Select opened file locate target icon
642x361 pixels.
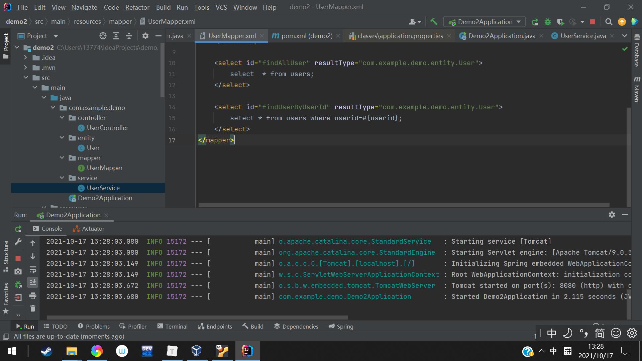[x=103, y=36]
